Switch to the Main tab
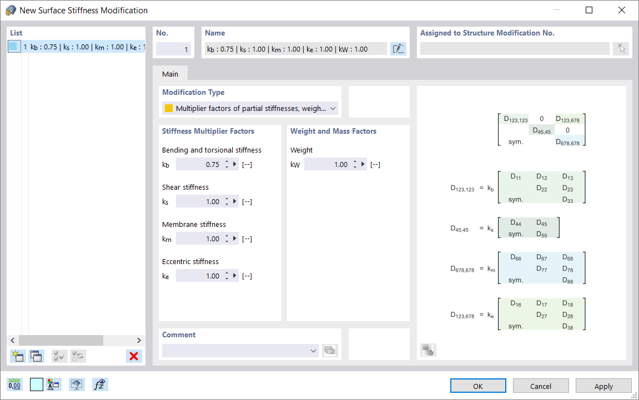Screen dimensions: 639x400 coord(170,73)
